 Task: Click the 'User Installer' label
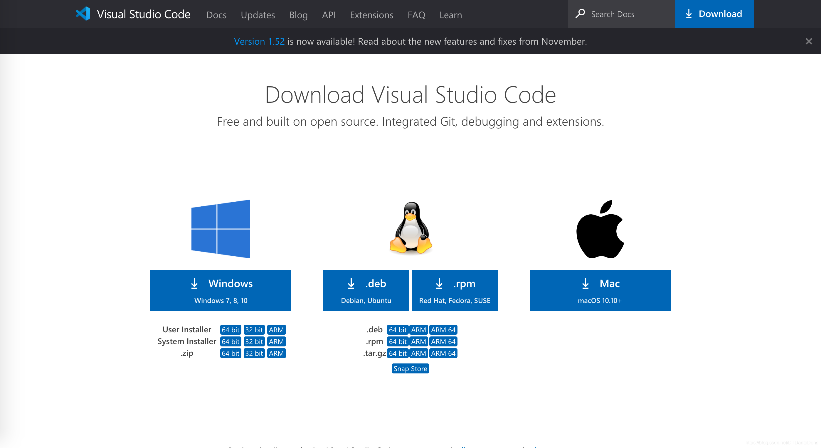click(x=187, y=329)
